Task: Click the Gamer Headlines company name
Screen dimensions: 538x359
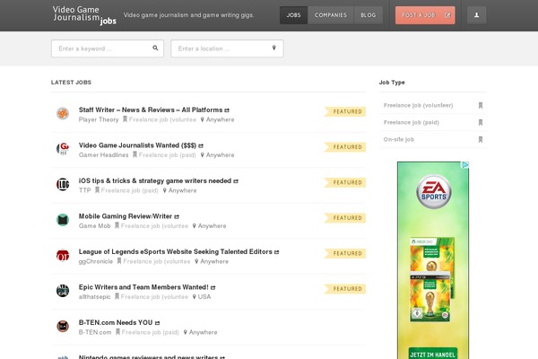Action: pyautogui.click(x=103, y=155)
